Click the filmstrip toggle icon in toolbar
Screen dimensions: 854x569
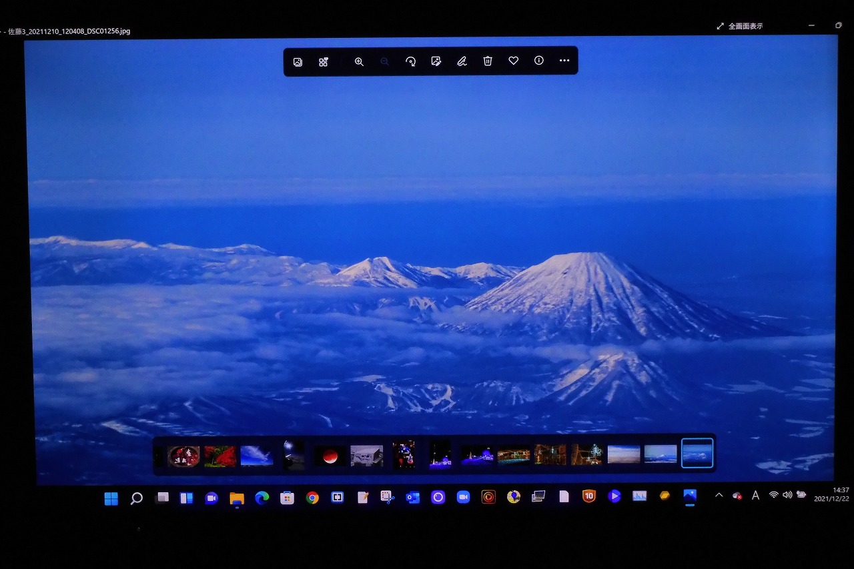point(298,62)
